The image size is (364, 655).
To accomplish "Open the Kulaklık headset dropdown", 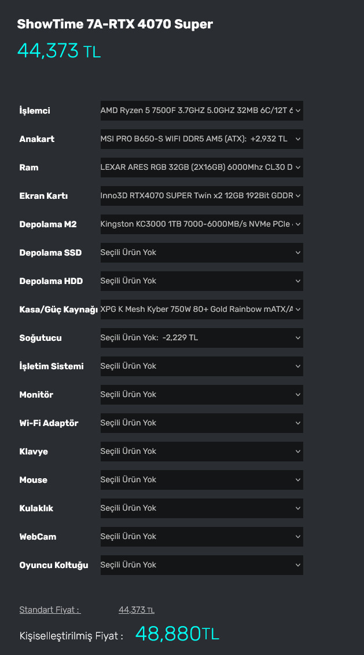I will click(201, 508).
